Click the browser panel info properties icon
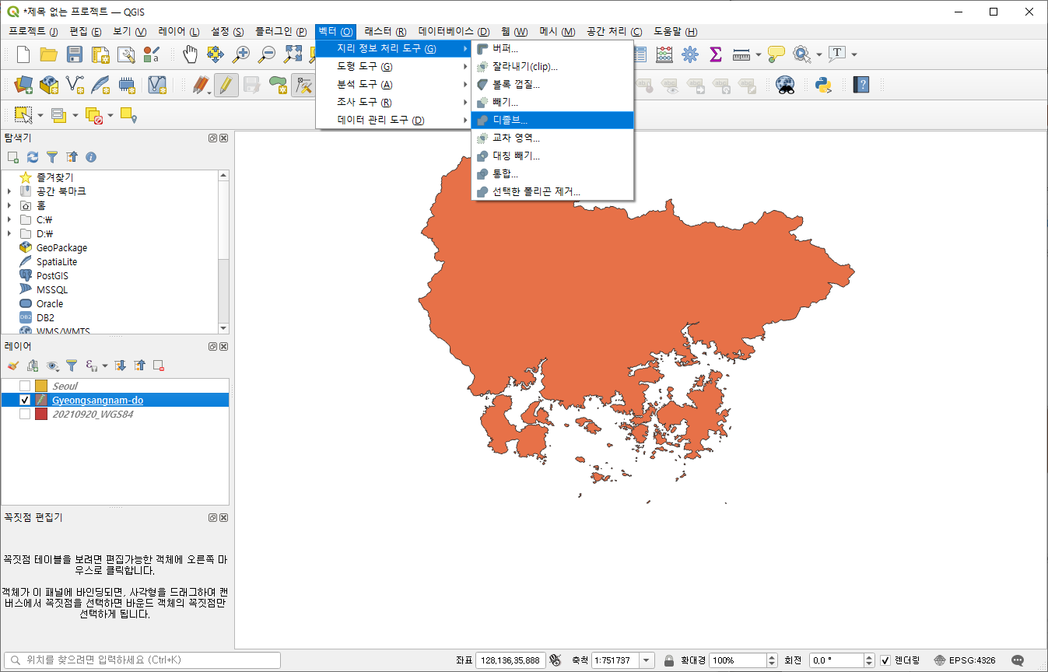 coord(91,156)
